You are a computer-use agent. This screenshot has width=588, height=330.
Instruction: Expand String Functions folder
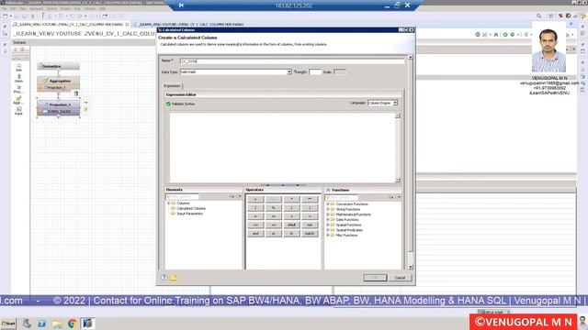328,209
